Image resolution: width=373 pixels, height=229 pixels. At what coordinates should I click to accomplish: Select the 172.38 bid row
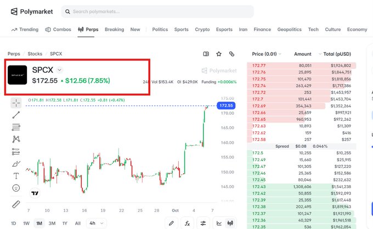(x=302, y=207)
